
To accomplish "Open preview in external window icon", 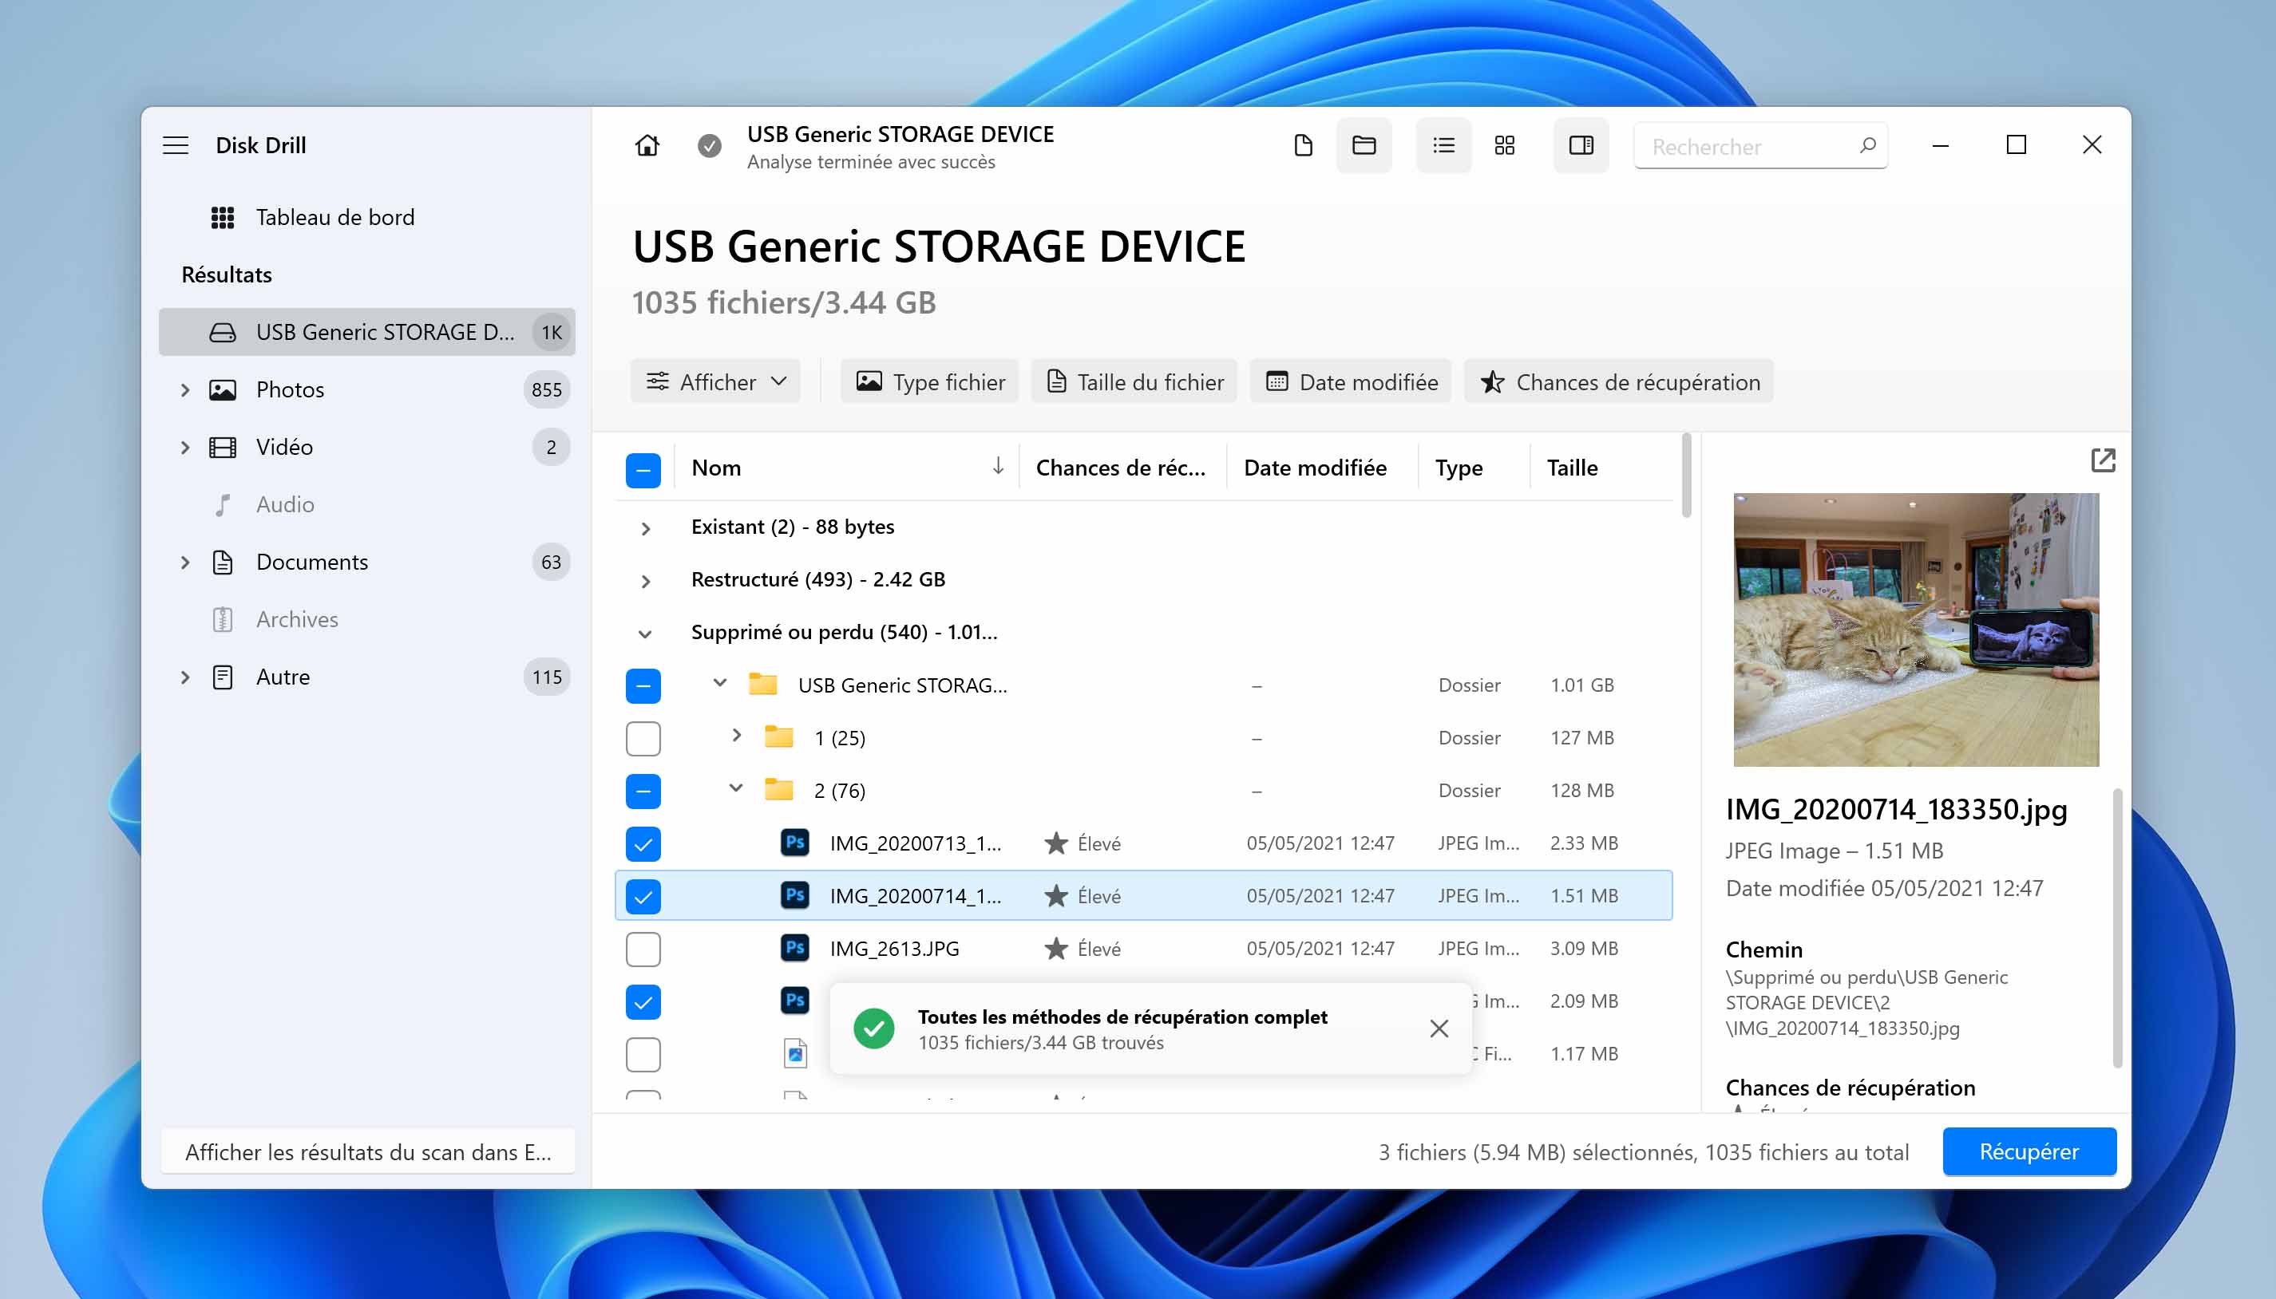I will coord(2103,460).
